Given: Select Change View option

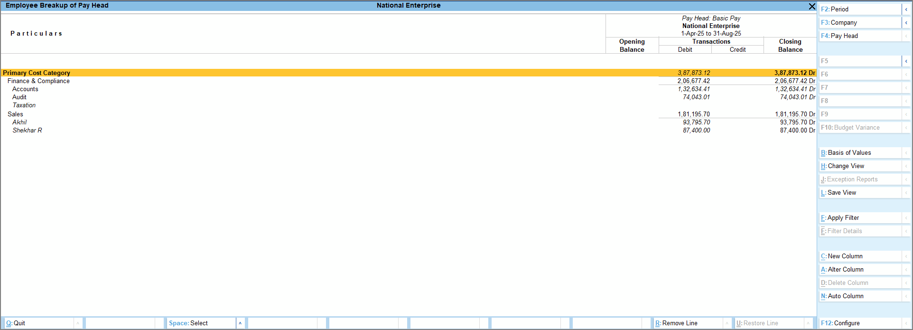Looking at the screenshot, I should [859, 166].
